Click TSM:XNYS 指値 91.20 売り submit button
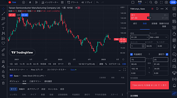 click(x=149, y=85)
